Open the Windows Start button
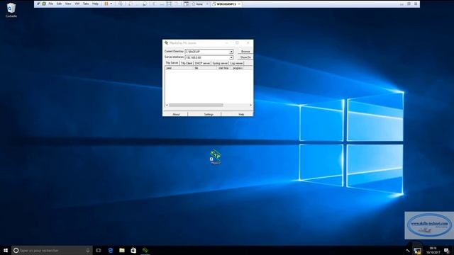This screenshot has width=454, height=255. 6,250
